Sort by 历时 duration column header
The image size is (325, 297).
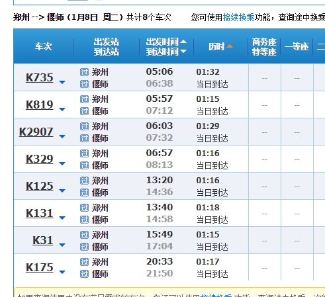(220, 46)
